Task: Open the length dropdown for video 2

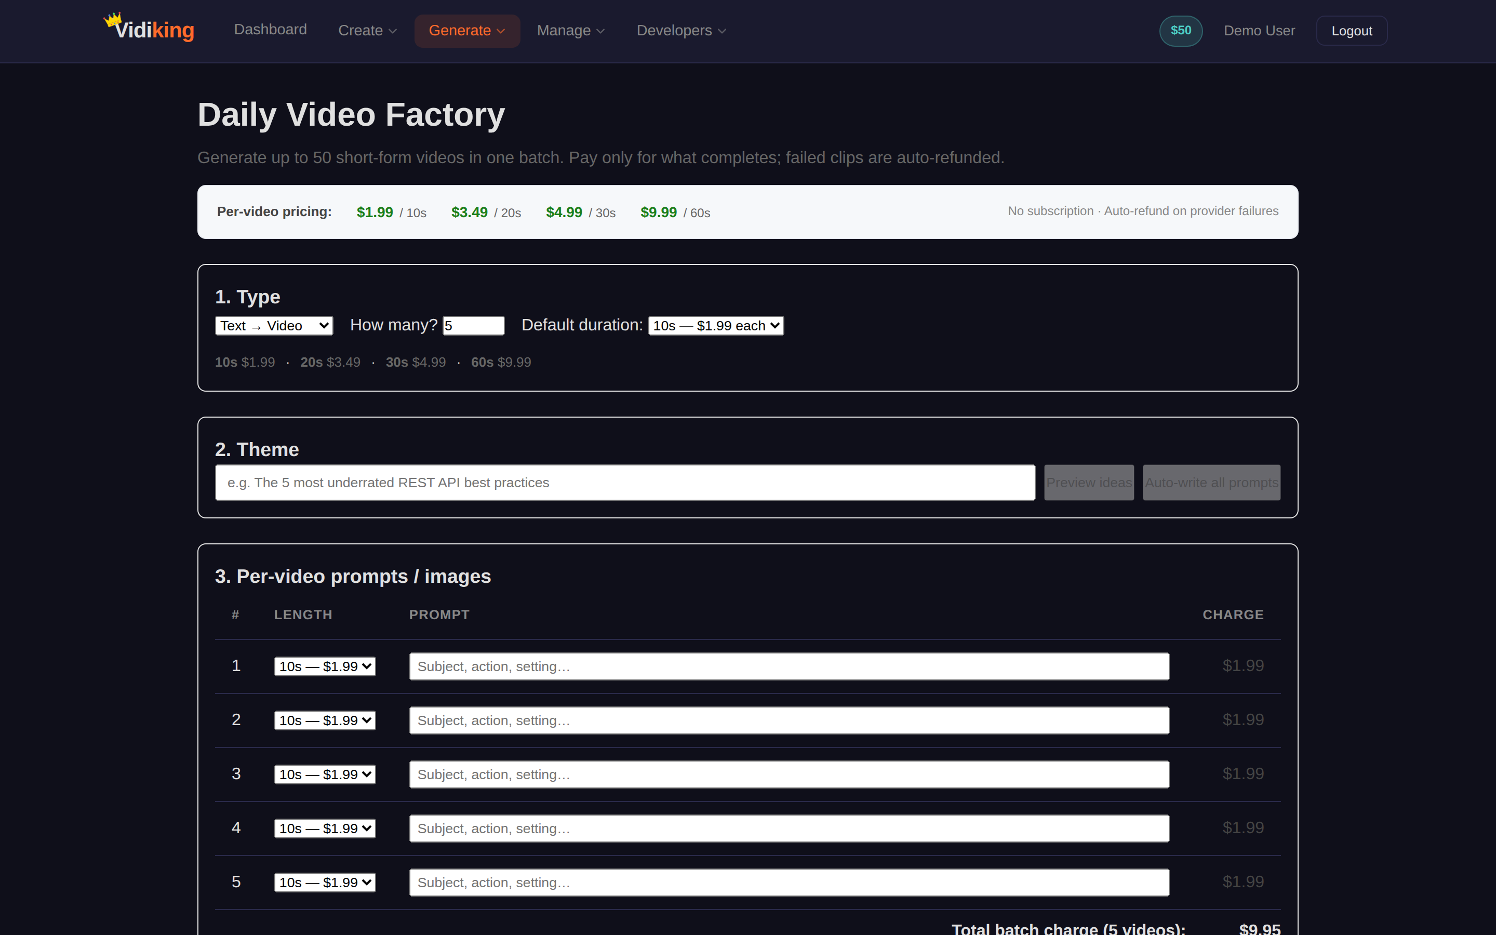Action: [325, 720]
